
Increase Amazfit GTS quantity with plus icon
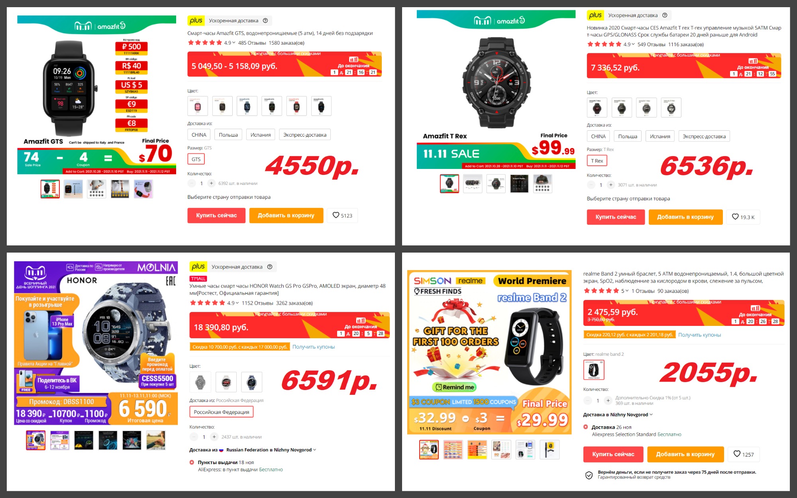click(x=212, y=183)
